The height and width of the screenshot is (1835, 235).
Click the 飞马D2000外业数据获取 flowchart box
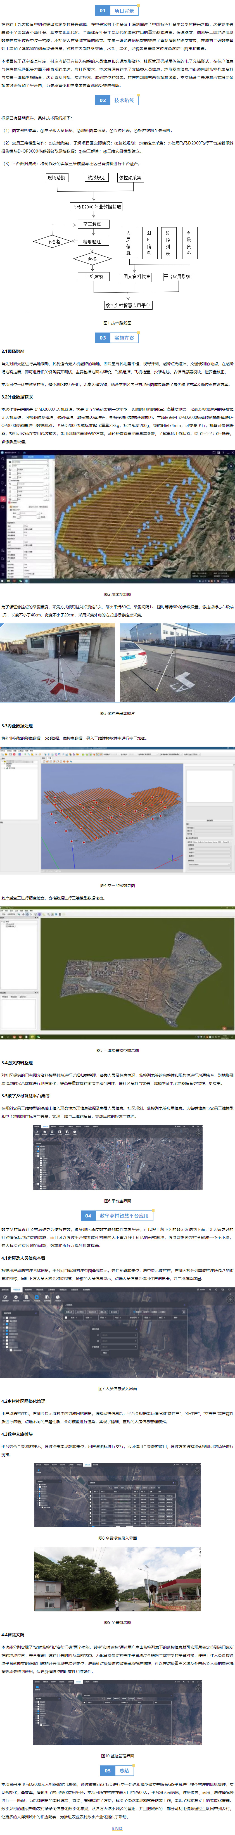coord(96,206)
